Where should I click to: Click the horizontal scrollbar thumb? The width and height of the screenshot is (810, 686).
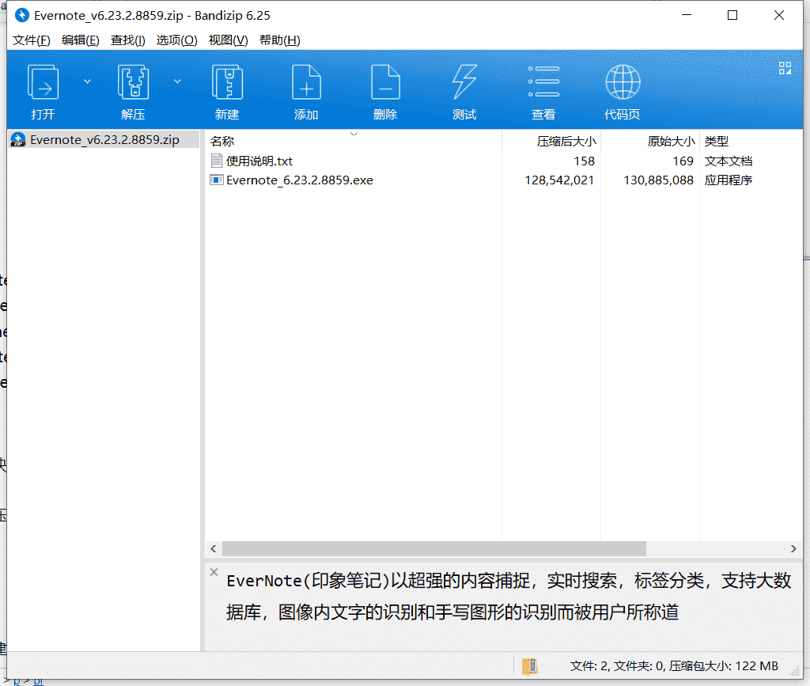tap(434, 548)
